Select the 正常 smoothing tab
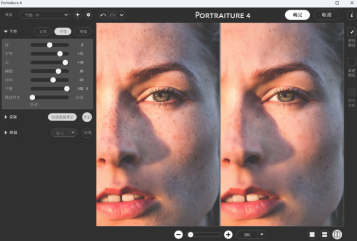Viewport: 357px width, 241px height. 43,32
